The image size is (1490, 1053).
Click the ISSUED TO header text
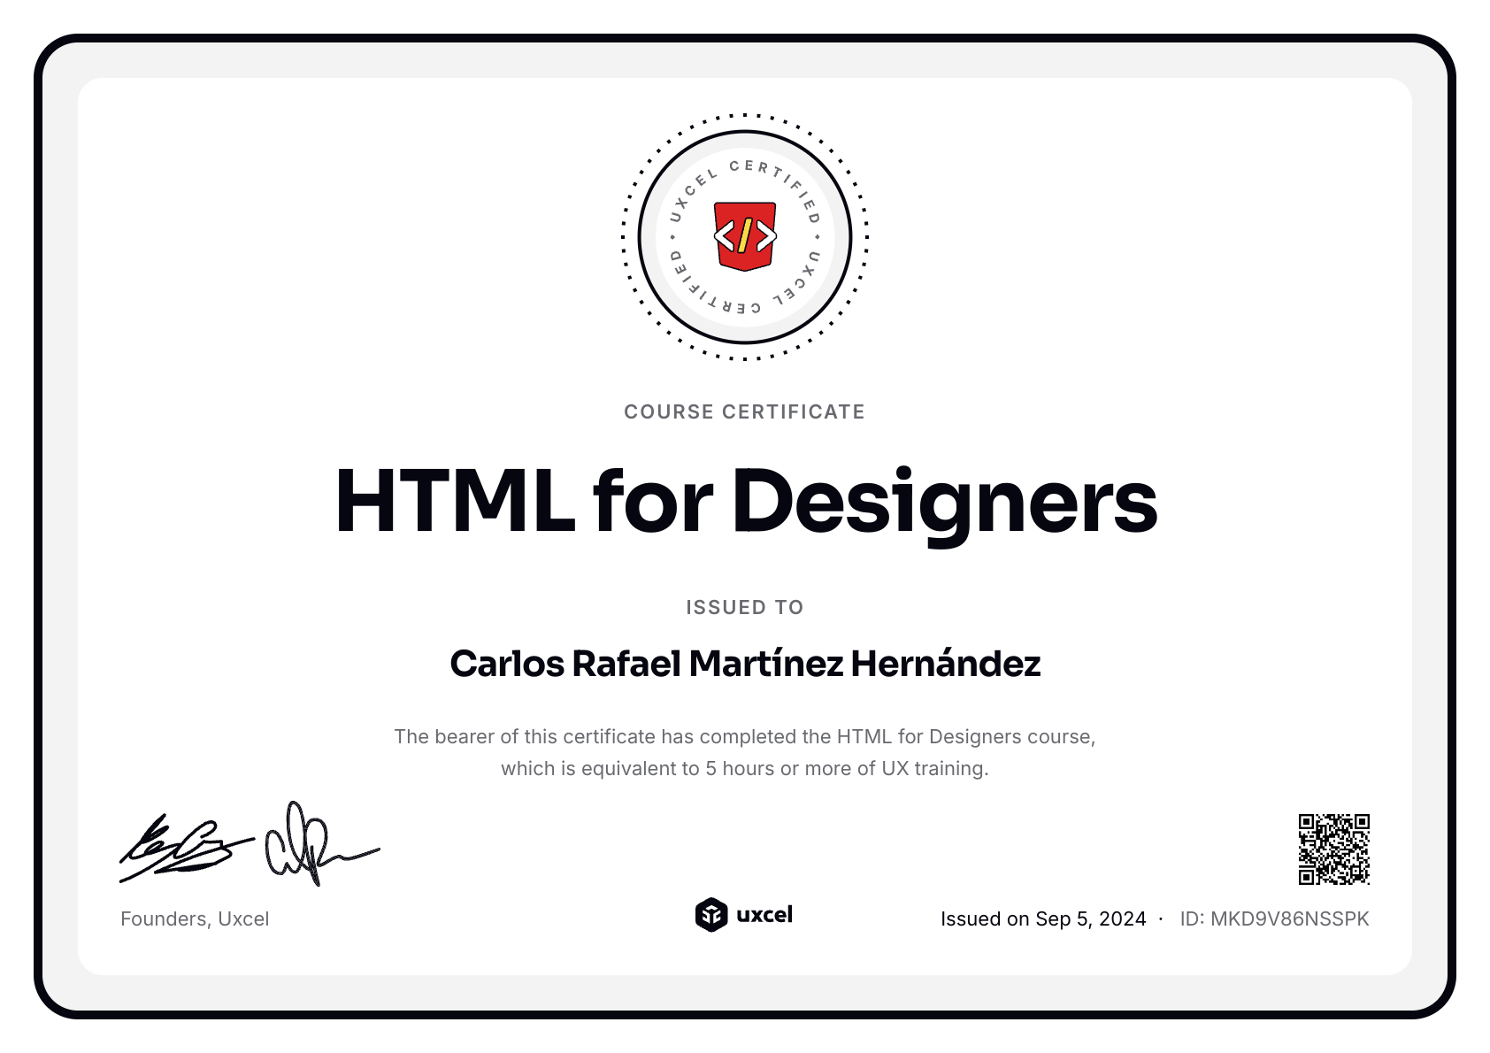coord(745,607)
